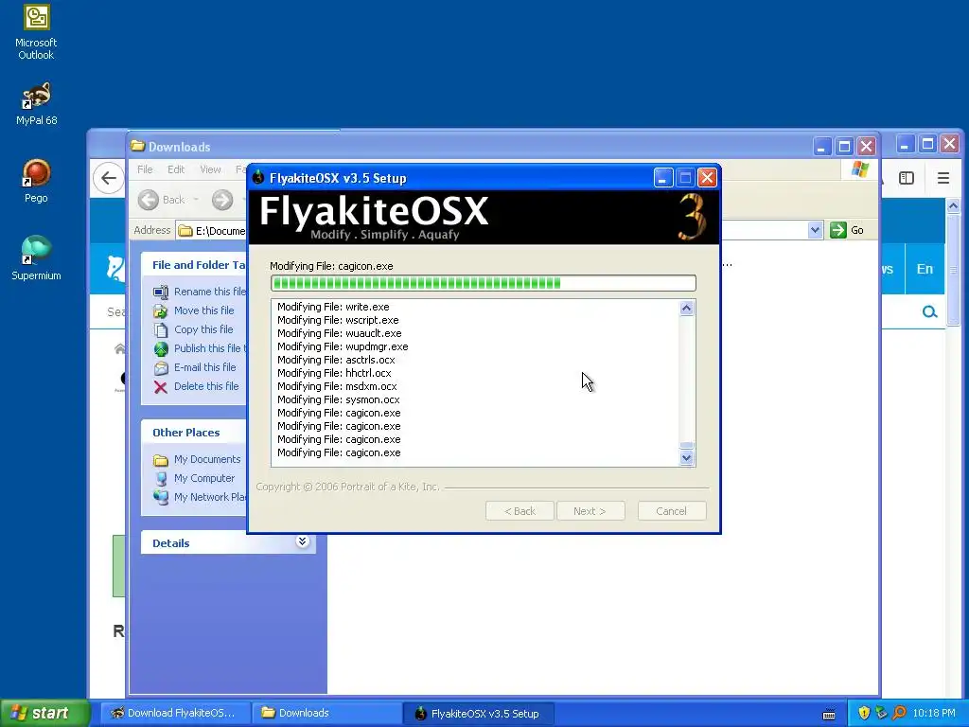
Task: Click the My Documents folder icon
Action: coord(161,460)
